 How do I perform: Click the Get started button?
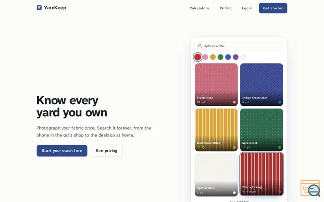(x=273, y=8)
